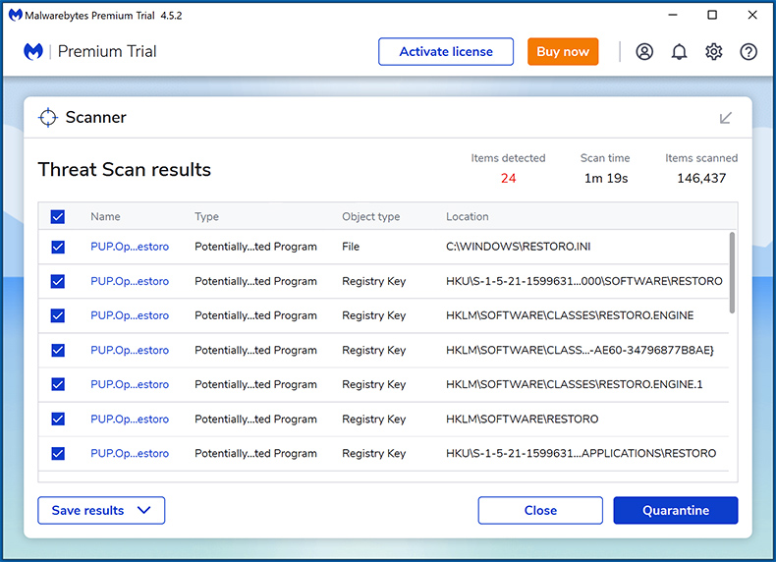The width and height of the screenshot is (776, 562).
Task: Uncheck checkbox for APPLICATIONS\RESTORO row
Action: pyautogui.click(x=58, y=453)
